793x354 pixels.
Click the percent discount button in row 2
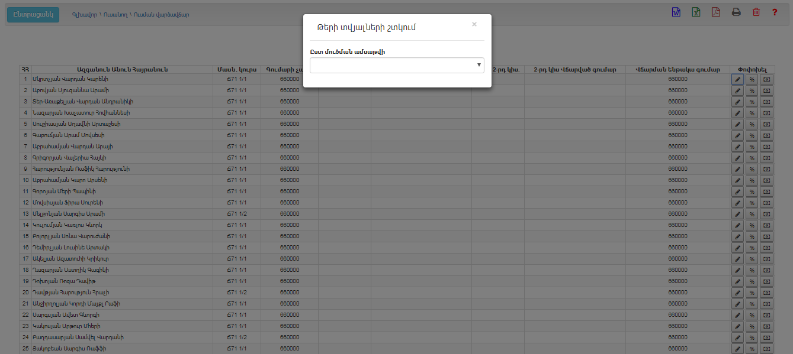[x=752, y=90]
